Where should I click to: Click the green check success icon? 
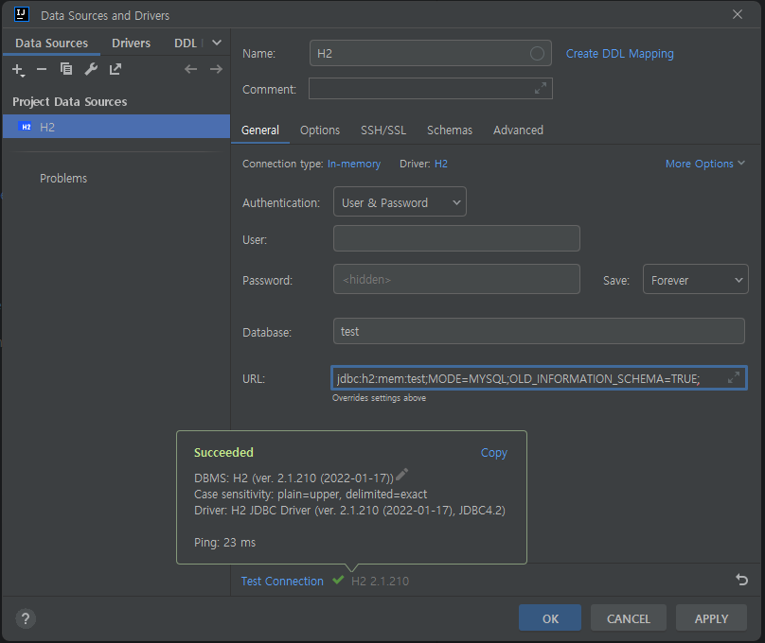(338, 580)
